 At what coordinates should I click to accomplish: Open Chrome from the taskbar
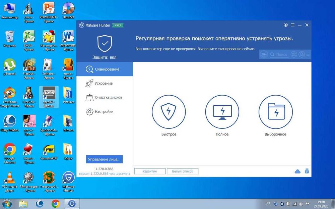[56, 204]
